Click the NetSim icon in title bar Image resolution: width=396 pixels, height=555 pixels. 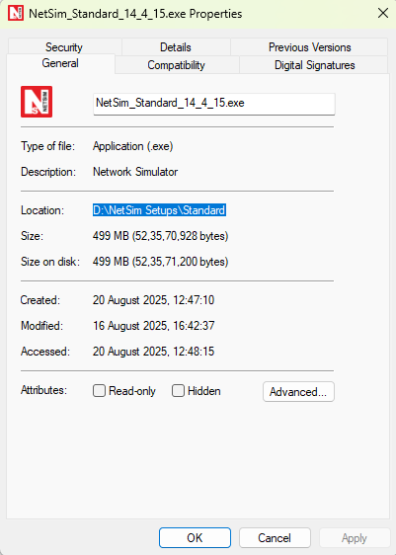point(16,14)
